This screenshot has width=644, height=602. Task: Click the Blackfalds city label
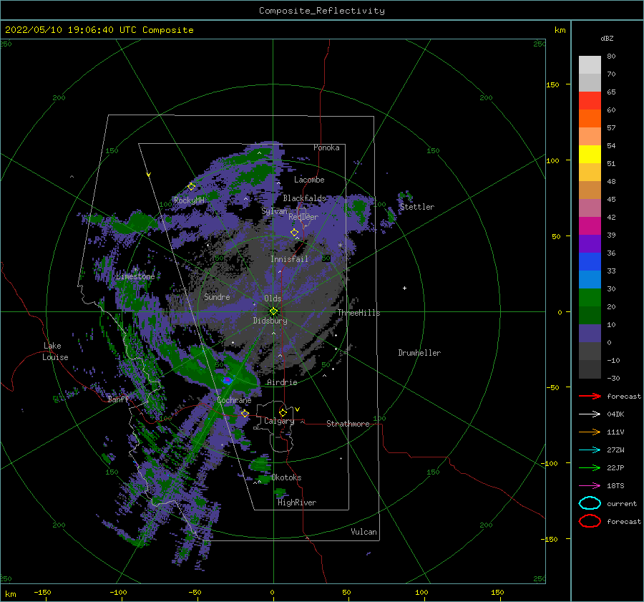pyautogui.click(x=304, y=198)
